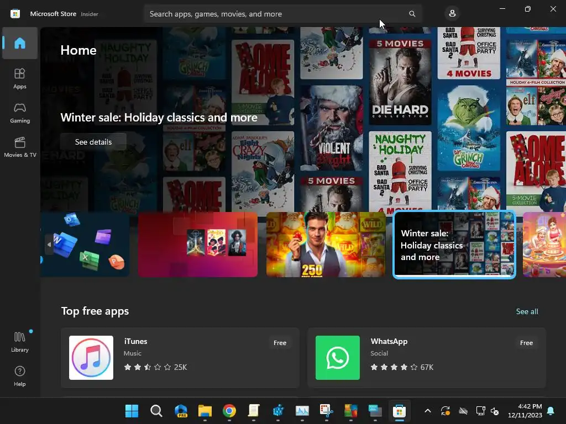Viewport: 566px width, 424px height.
Task: Select the Winter sale carousel card
Action: click(454, 245)
